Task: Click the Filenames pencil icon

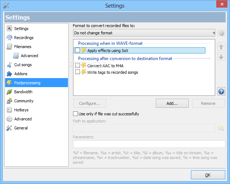Action: pos(9,47)
